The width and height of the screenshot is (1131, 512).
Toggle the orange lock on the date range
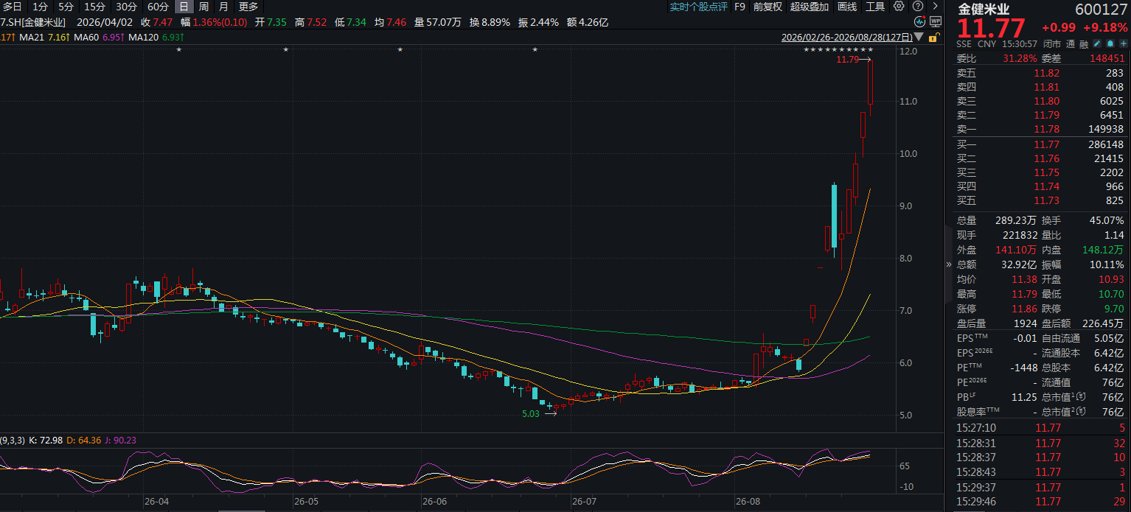(x=934, y=37)
